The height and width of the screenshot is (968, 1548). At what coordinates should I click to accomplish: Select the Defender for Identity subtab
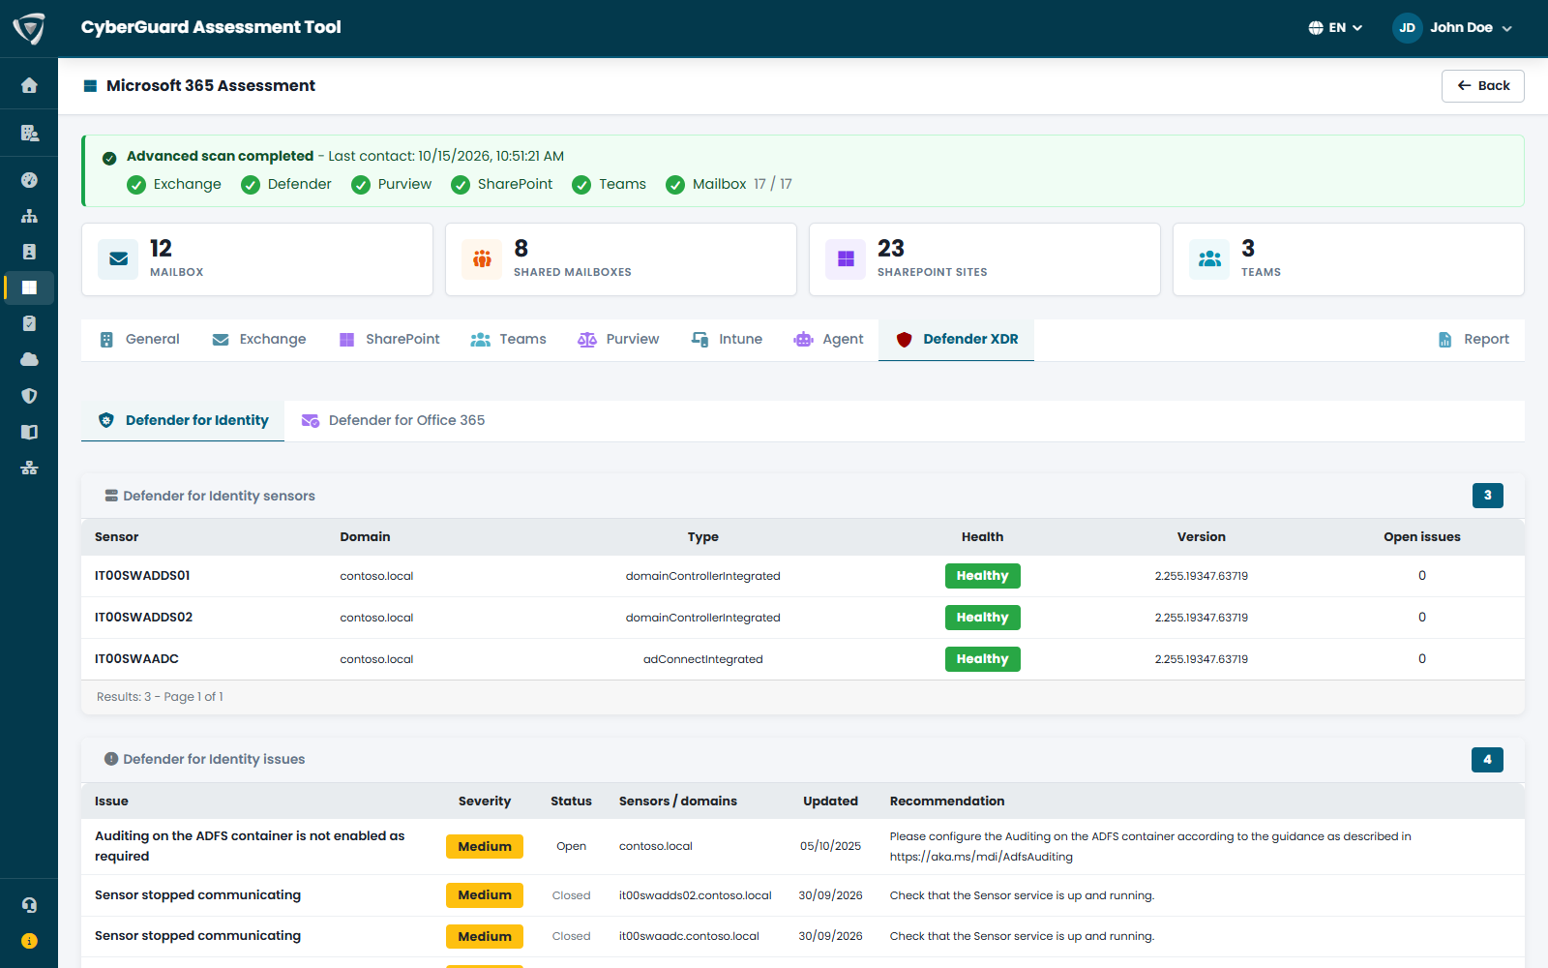click(x=183, y=421)
